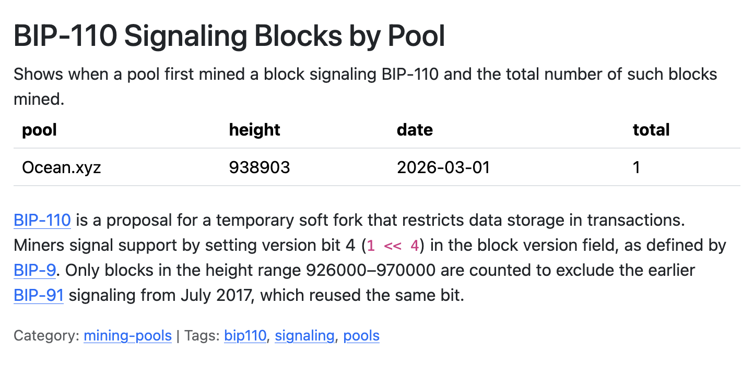Screen dimensions: 754x365
Task: Browse the pools tag
Action: pyautogui.click(x=361, y=335)
